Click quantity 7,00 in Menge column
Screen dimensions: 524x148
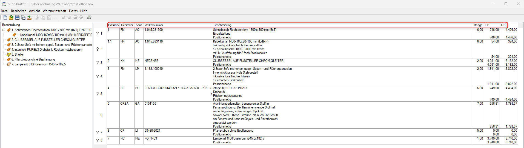480,104
